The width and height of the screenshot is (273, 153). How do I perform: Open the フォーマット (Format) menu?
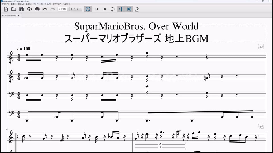(x=38, y=4)
